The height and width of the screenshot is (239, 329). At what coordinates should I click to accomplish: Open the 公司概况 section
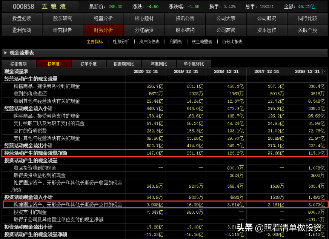267,18
